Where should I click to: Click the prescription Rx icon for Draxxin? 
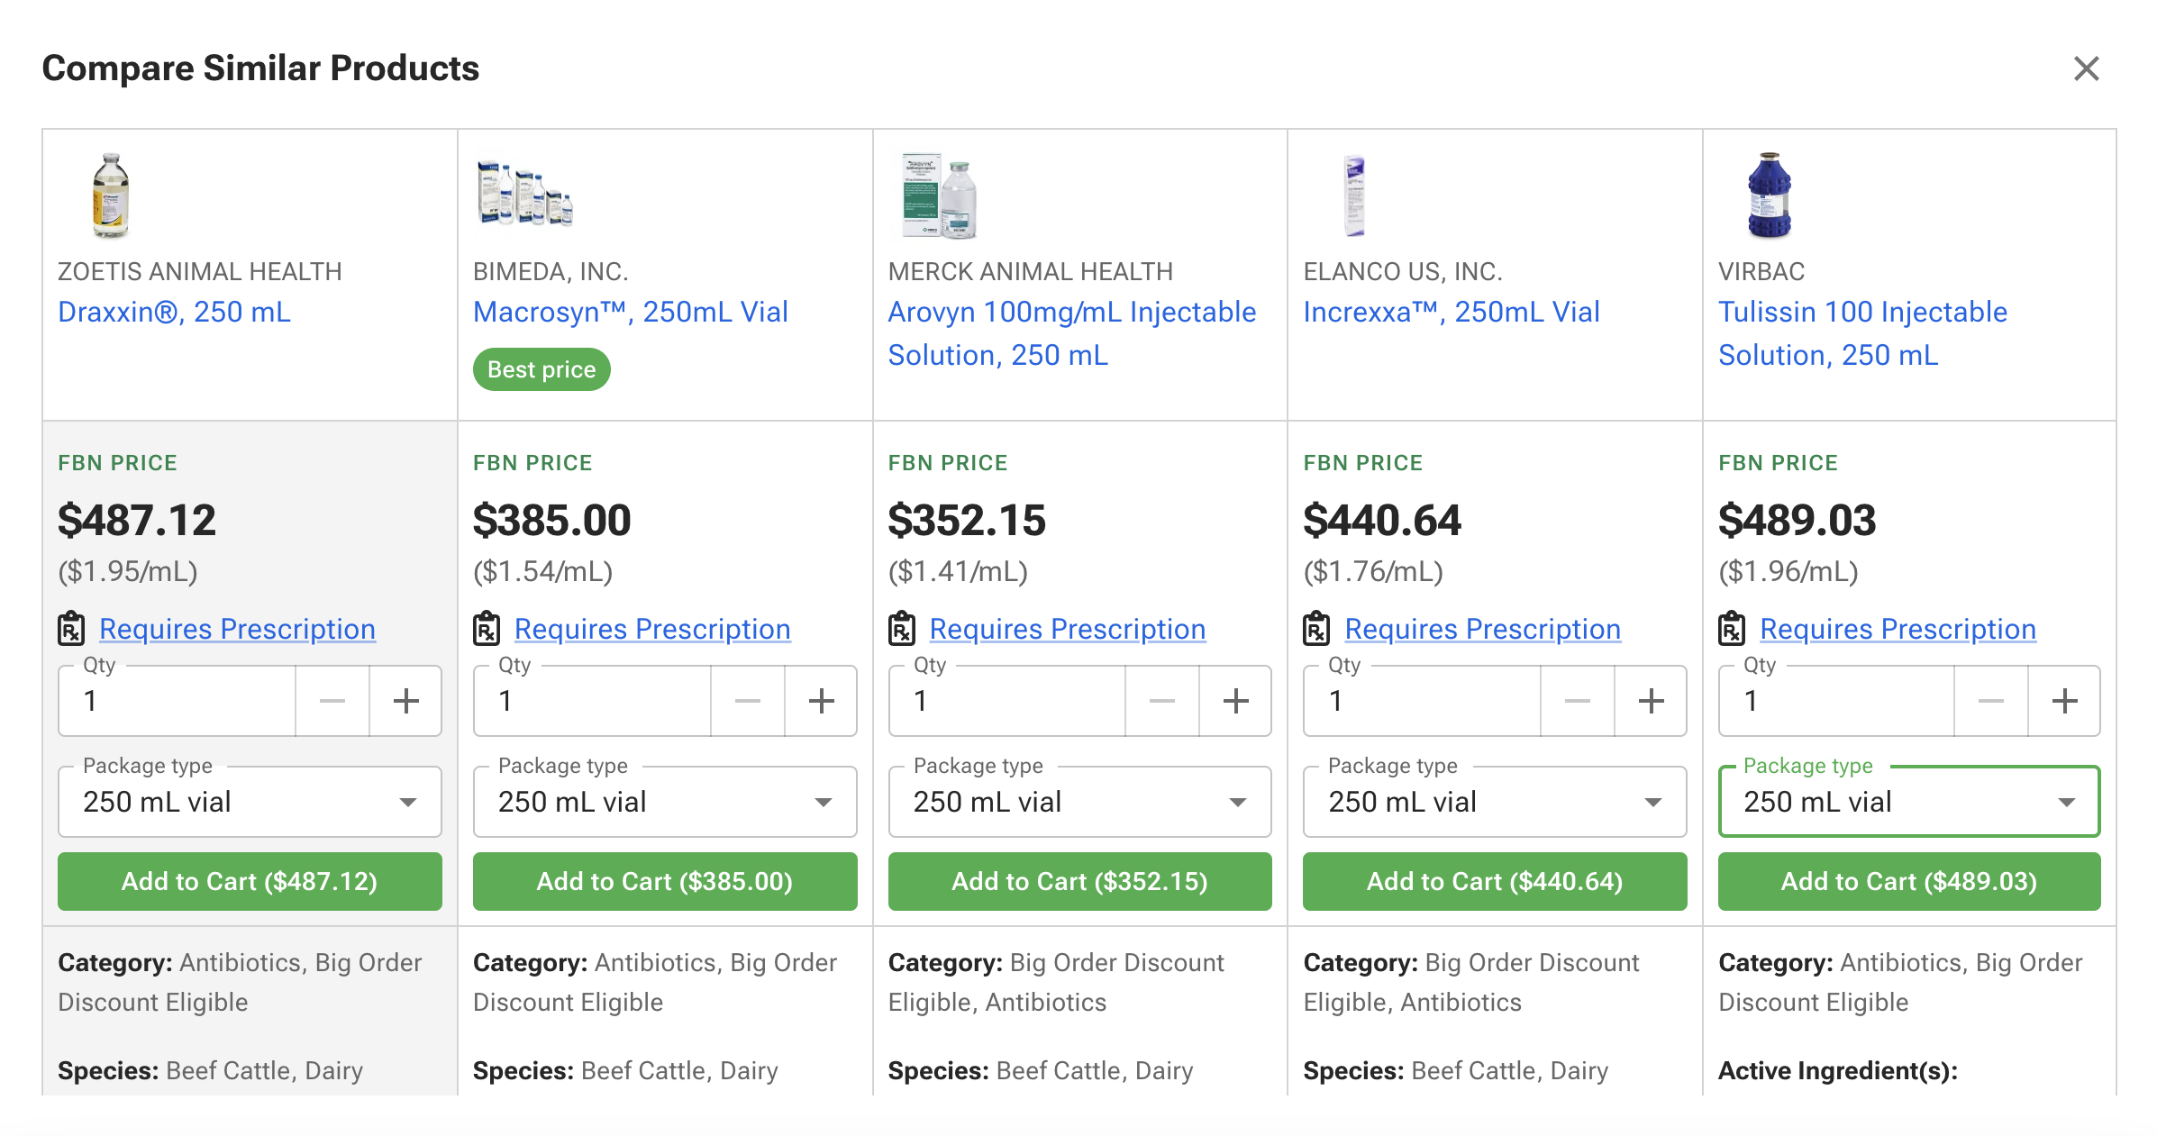pos(71,630)
